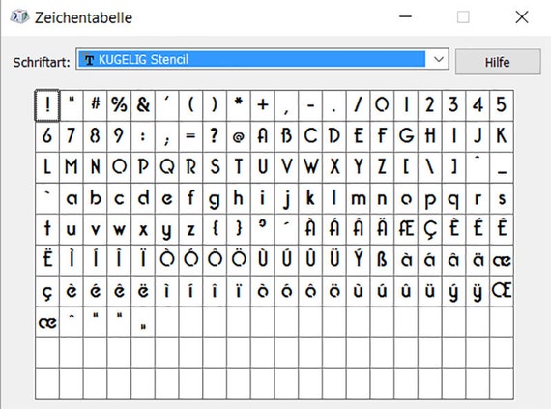Select the ampersand & character
The width and height of the screenshot is (551, 409).
tap(143, 105)
